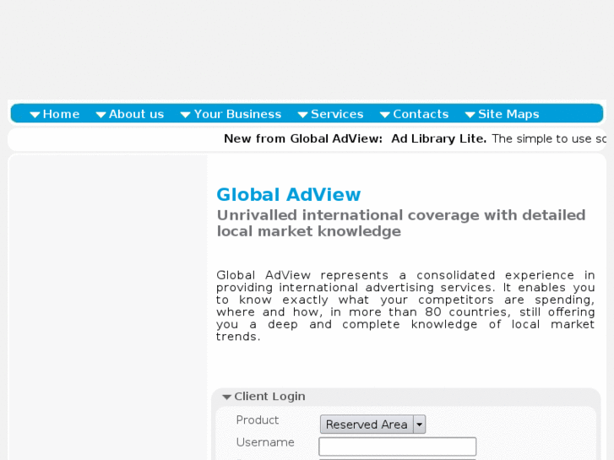
Task: Click the Username label
Action: 265,442
